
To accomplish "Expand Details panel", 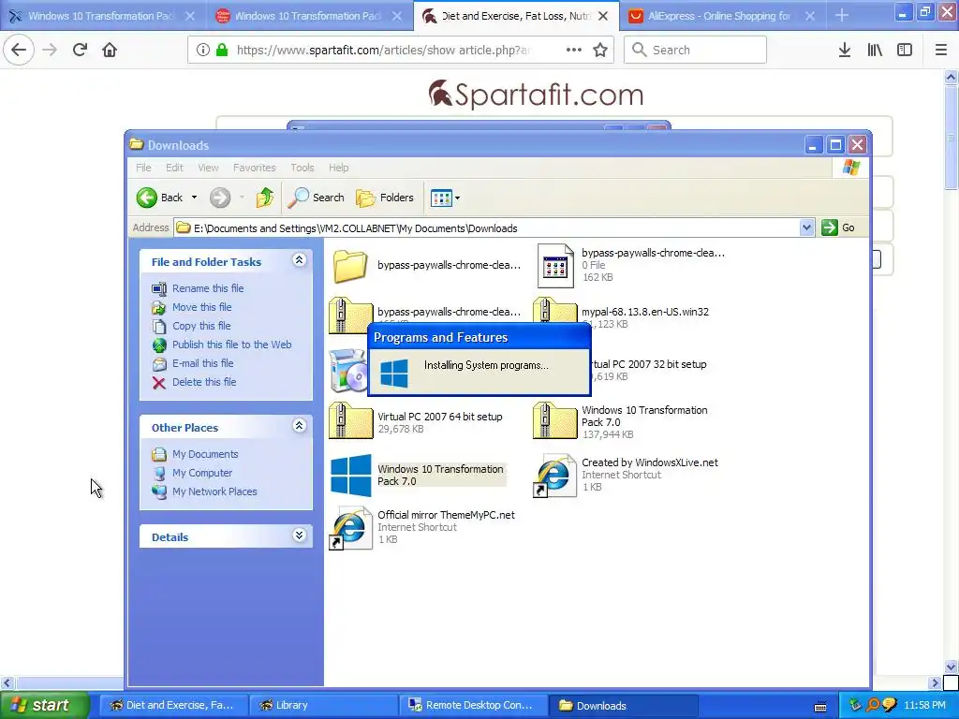I will click(299, 536).
